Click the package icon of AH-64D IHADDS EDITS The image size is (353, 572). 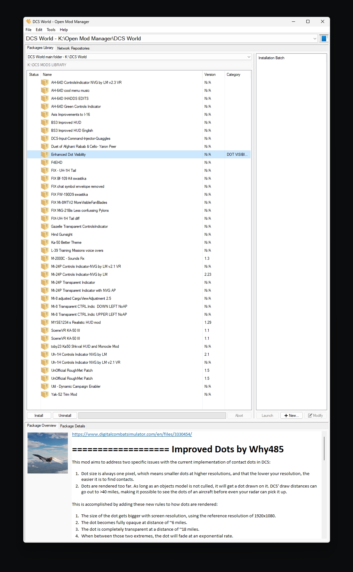pos(45,98)
